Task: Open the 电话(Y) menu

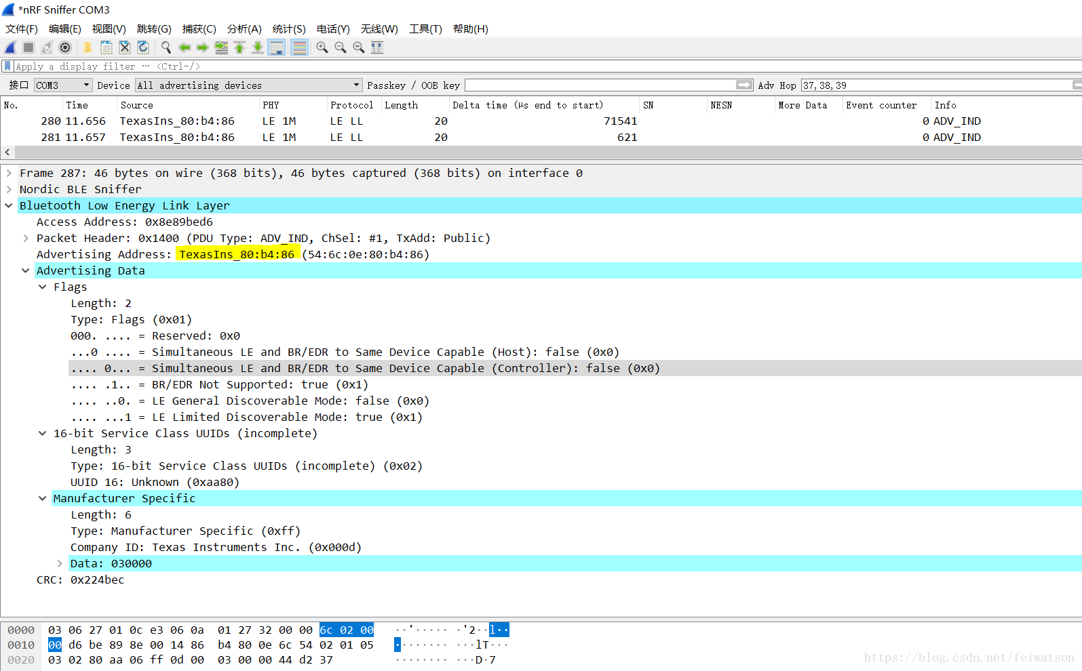Action: [x=333, y=29]
